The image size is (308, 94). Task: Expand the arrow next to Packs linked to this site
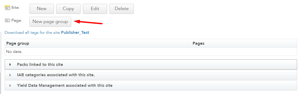tap(10, 64)
